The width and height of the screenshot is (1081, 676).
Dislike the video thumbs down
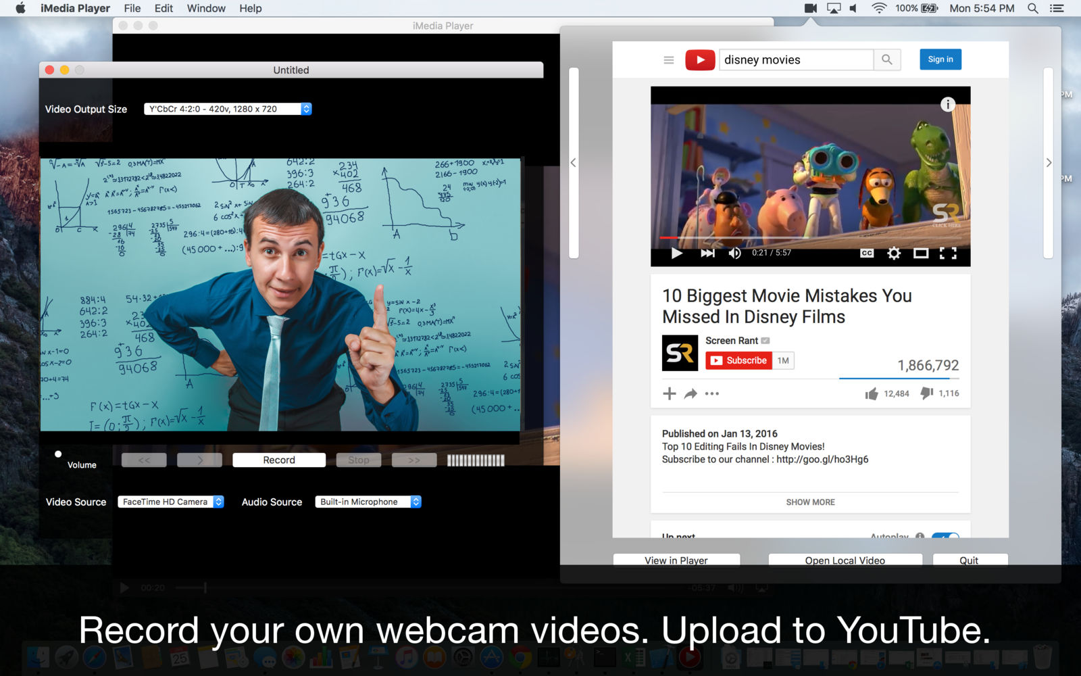(x=927, y=393)
